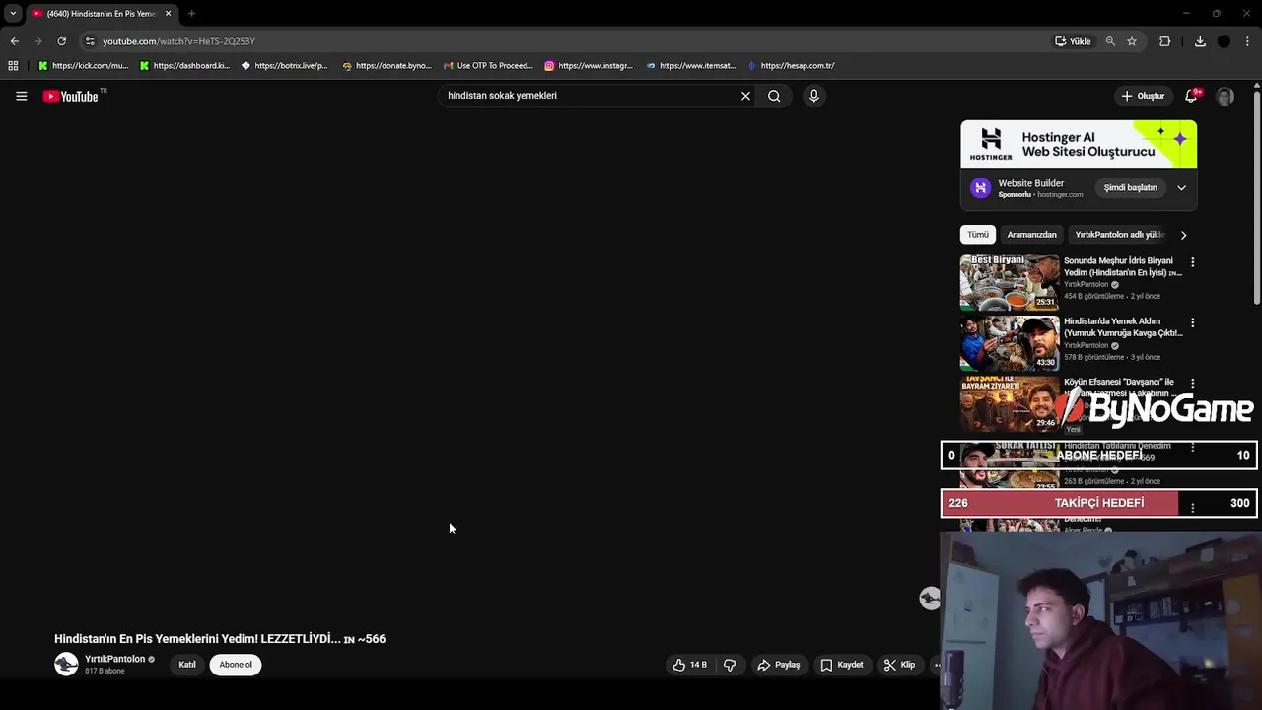Show more filter chips with right arrow
Viewport: 1262px width, 710px height.
(x=1183, y=235)
